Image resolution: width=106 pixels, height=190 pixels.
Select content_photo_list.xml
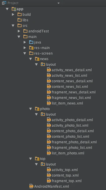coord(70,137)
